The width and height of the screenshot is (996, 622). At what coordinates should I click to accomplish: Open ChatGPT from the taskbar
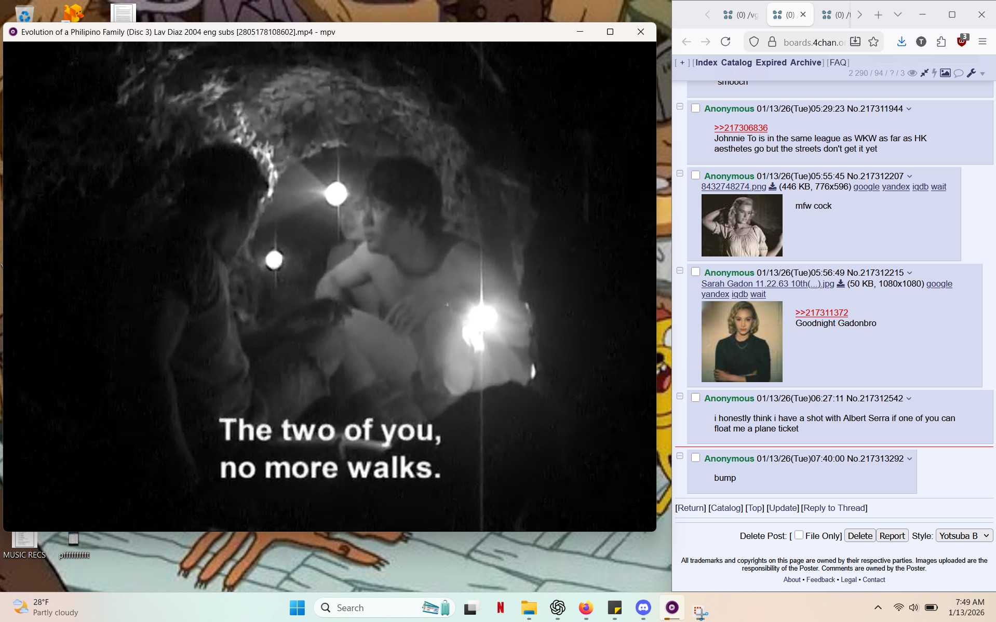coord(558,607)
